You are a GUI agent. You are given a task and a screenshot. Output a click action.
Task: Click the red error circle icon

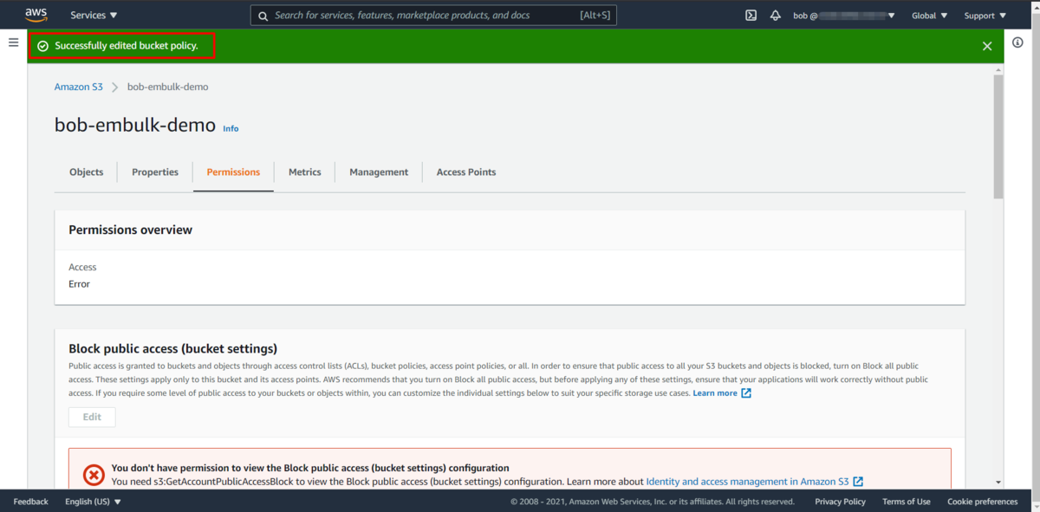94,475
